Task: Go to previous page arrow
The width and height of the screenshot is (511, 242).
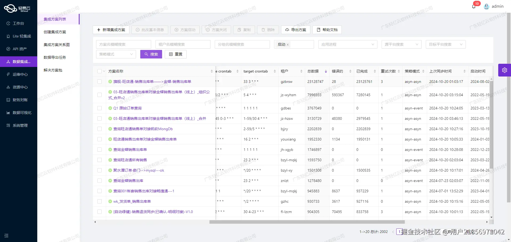Action: (393, 232)
